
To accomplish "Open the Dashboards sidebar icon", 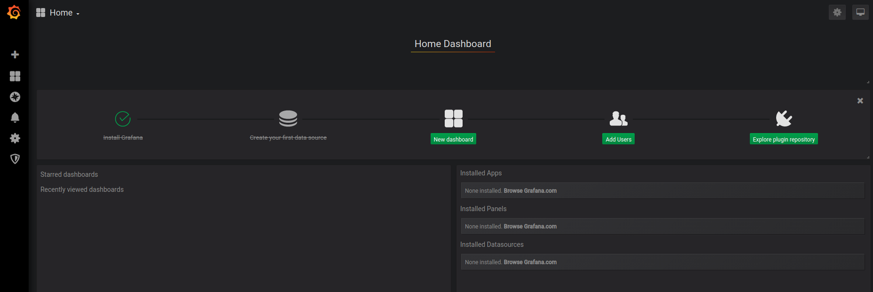I will (15, 76).
